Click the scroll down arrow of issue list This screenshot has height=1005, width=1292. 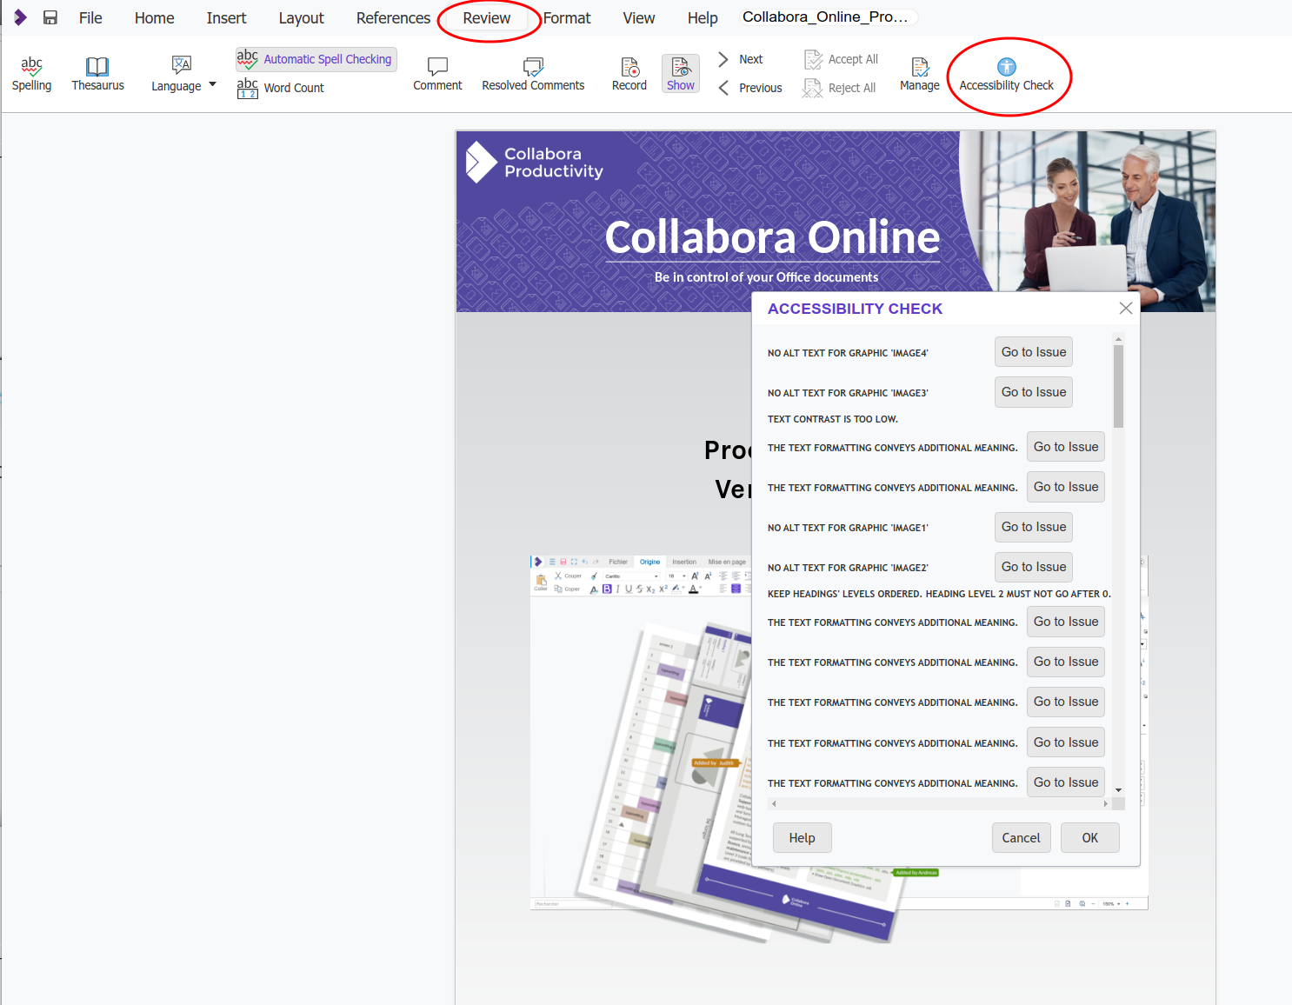[1118, 790]
